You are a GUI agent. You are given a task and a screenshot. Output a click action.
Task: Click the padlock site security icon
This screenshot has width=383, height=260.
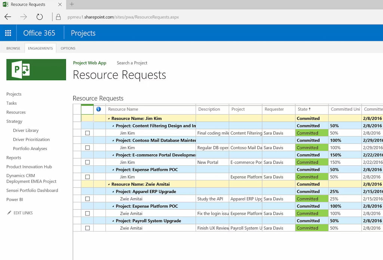click(x=58, y=17)
